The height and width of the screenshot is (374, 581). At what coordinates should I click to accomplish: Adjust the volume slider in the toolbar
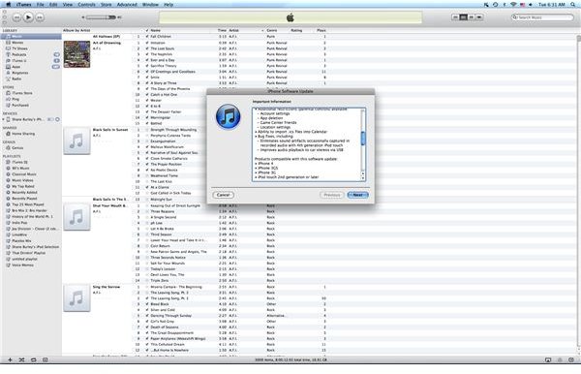(101, 17)
